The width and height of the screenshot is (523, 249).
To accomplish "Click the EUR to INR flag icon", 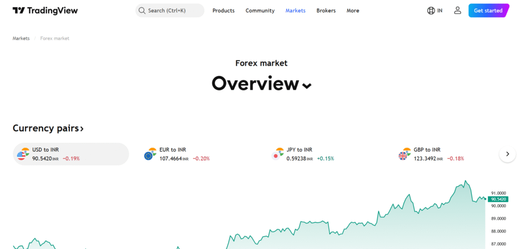I will tap(150, 154).
